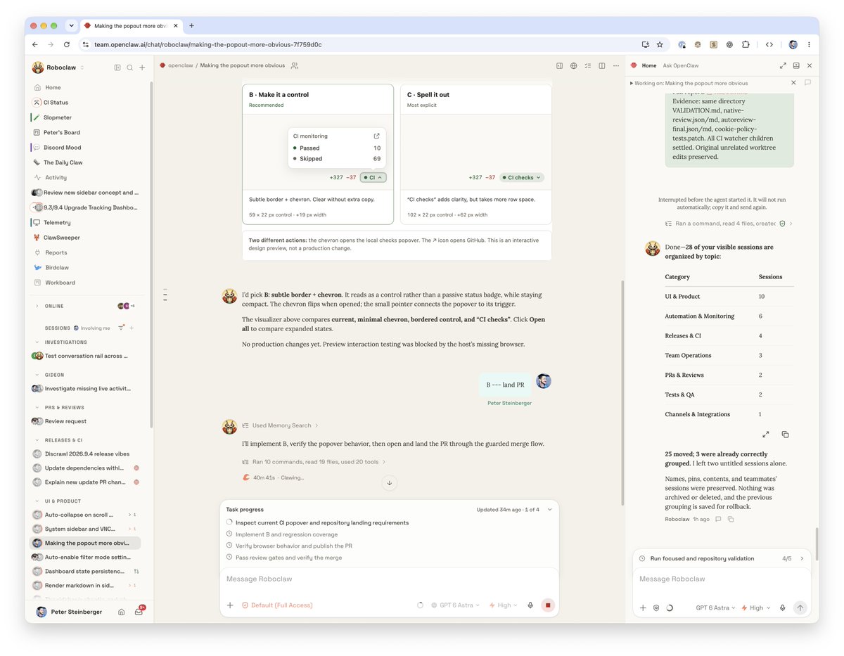
Task: Copy the sessions table with the copy icon
Action: [x=785, y=435]
